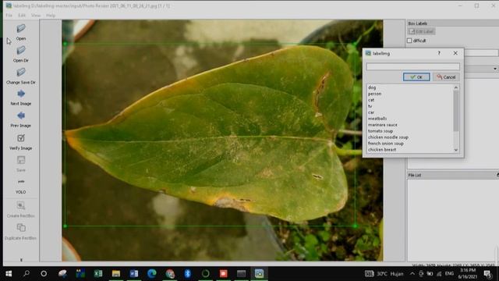499x281 pixels.
Task: Click the Change Save Dir icon
Action: pos(21,73)
